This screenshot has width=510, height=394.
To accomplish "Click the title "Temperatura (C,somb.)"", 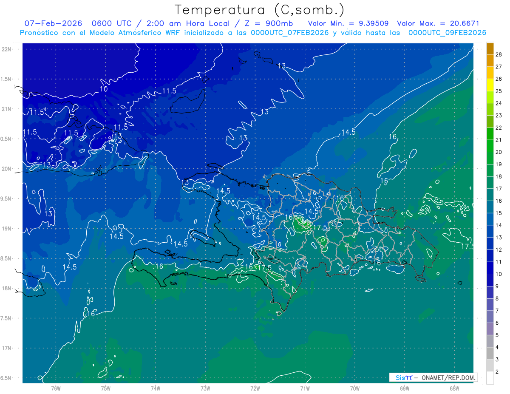I will click(260, 10).
